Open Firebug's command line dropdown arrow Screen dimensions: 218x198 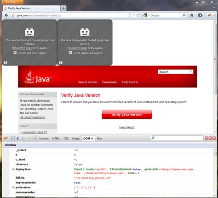tap(35, 139)
